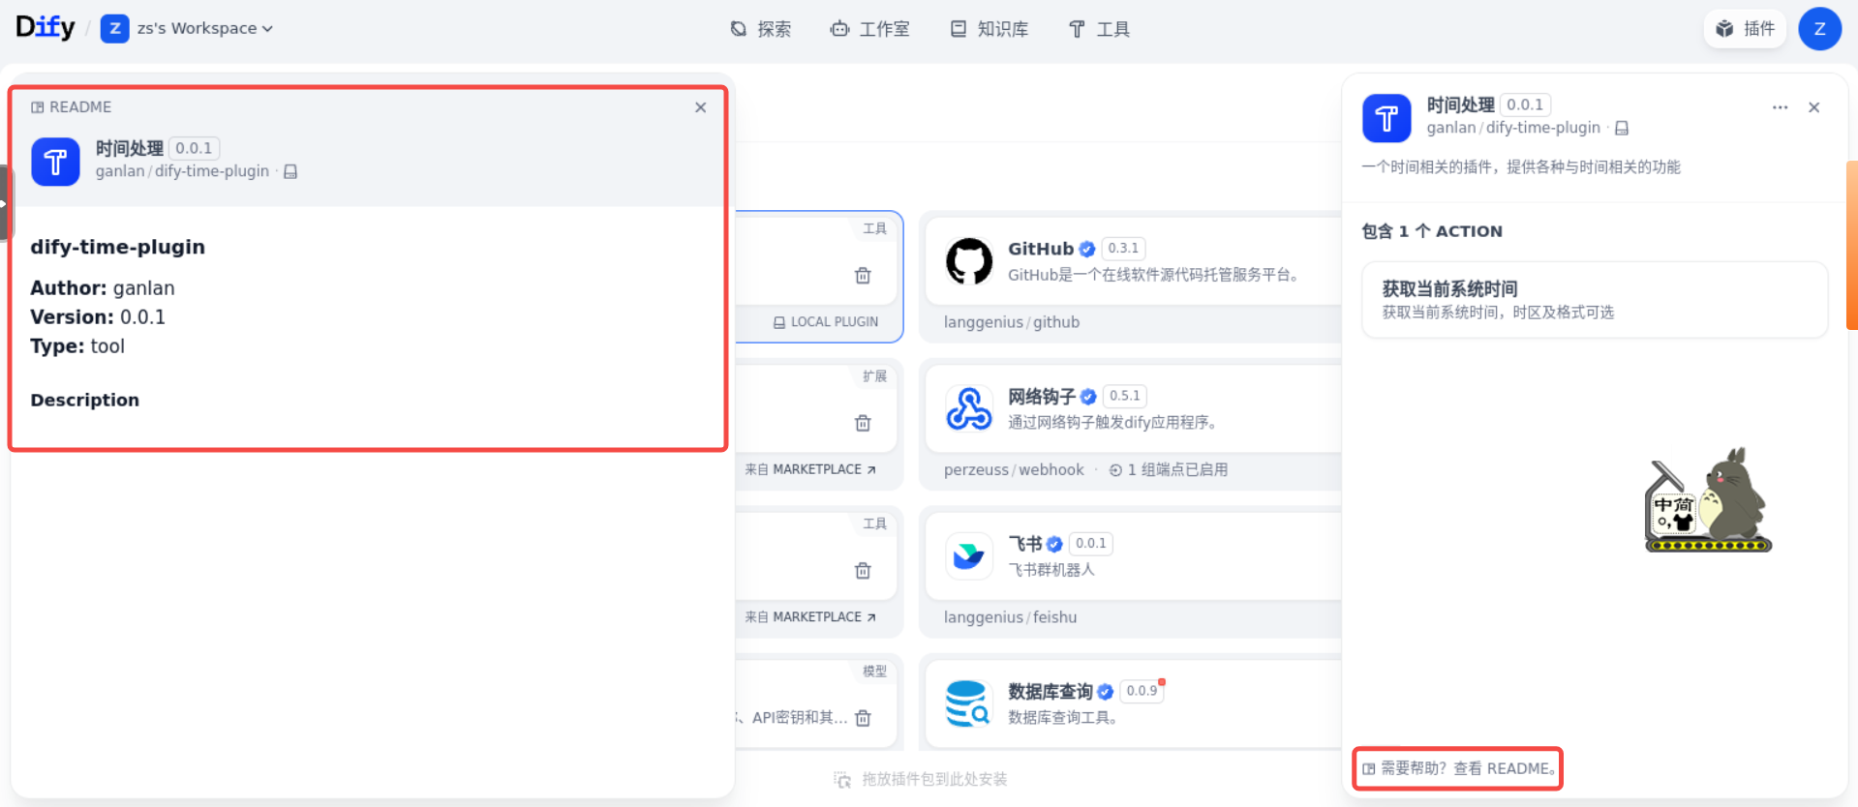The width and height of the screenshot is (1858, 807).
Task: Click GitHub verified badge
Action: [x=1087, y=249]
